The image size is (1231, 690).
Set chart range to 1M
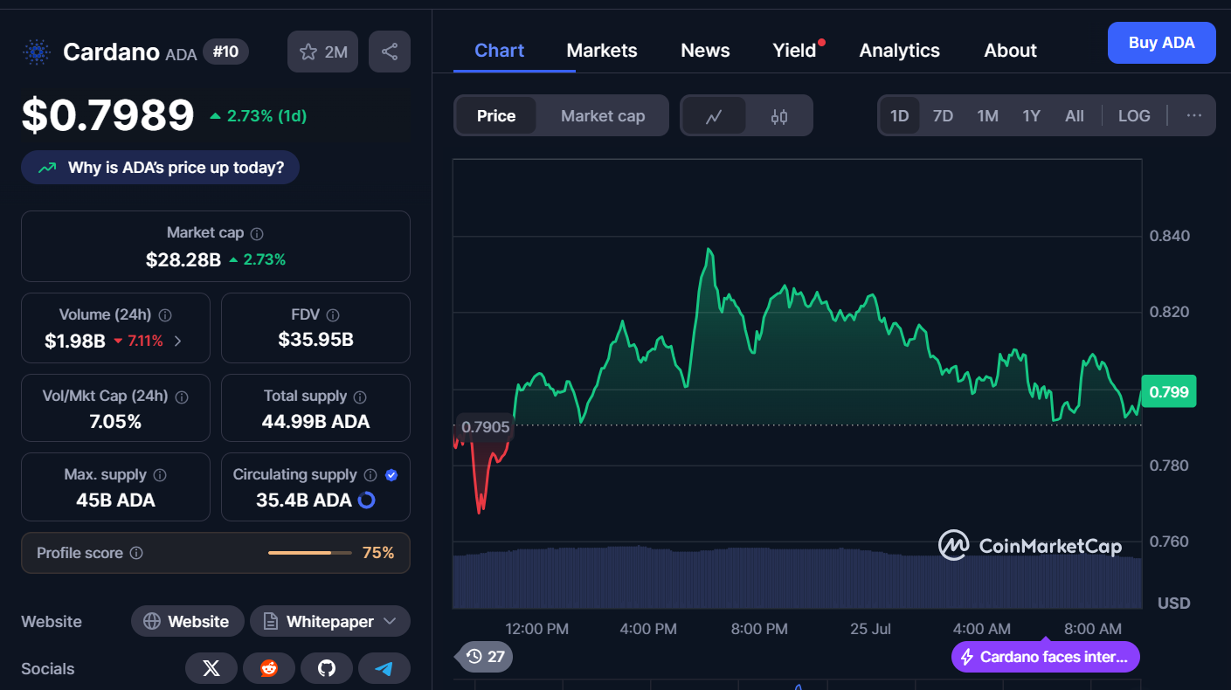point(987,115)
